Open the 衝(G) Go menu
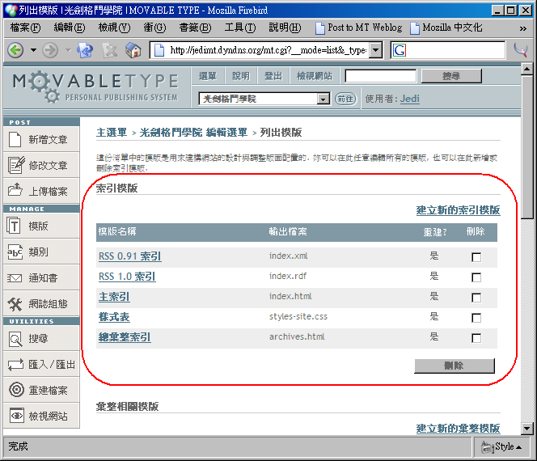Screen dimensions: 537x461 154,27
